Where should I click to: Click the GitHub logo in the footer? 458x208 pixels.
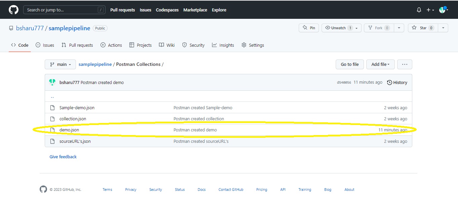coord(43,189)
